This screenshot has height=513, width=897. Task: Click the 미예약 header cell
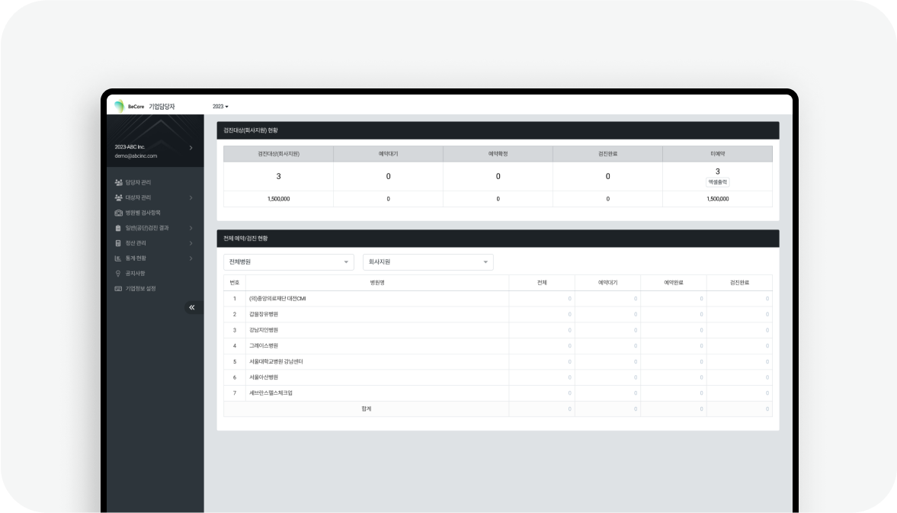717,154
